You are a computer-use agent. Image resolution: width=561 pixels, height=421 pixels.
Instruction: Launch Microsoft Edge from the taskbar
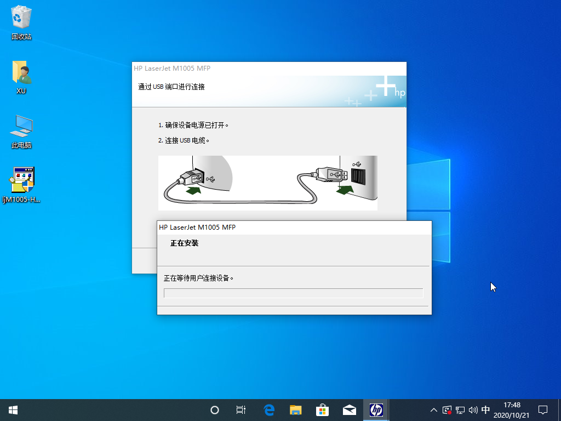click(268, 409)
